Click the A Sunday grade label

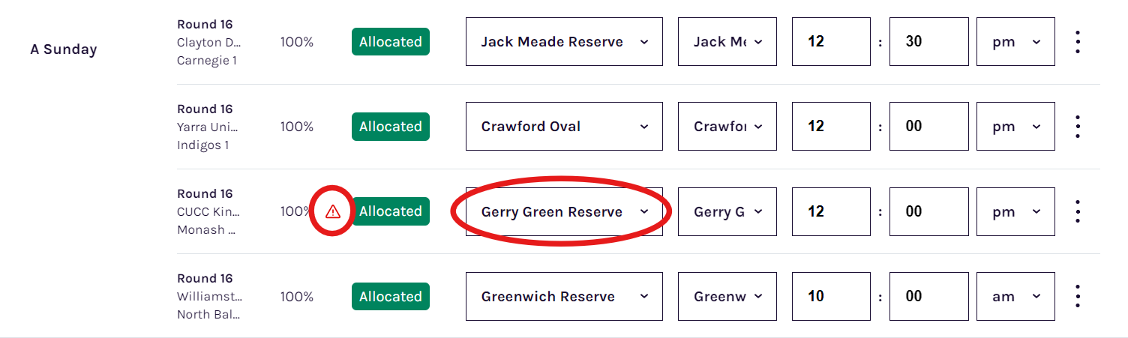click(x=64, y=49)
